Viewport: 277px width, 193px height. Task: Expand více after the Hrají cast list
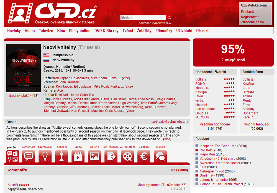pyautogui.click(x=130, y=111)
